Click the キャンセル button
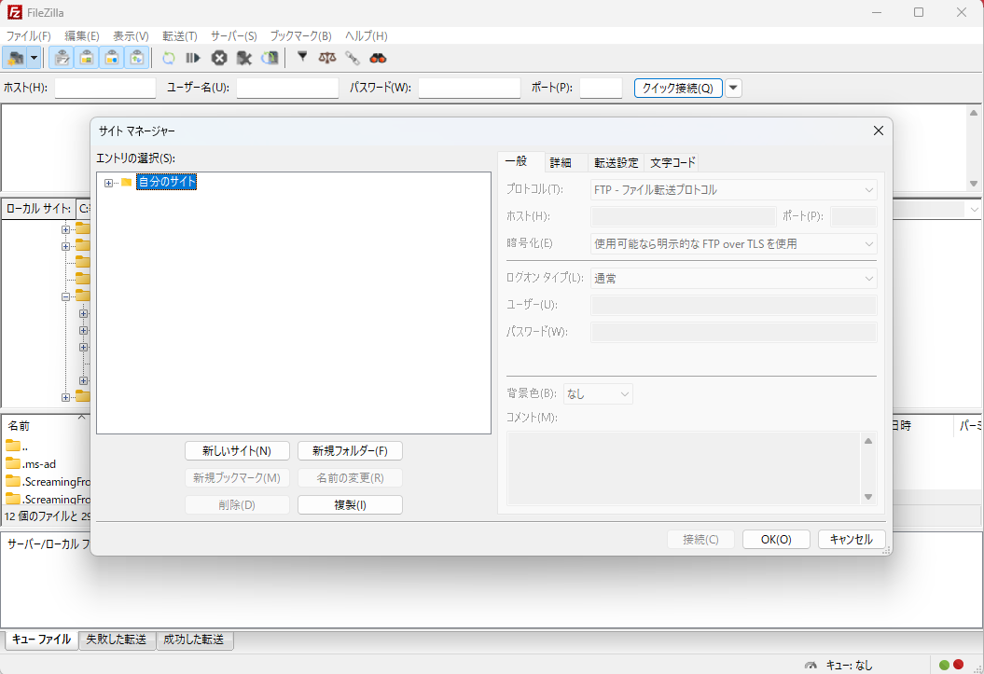This screenshot has height=674, width=984. [x=852, y=539]
